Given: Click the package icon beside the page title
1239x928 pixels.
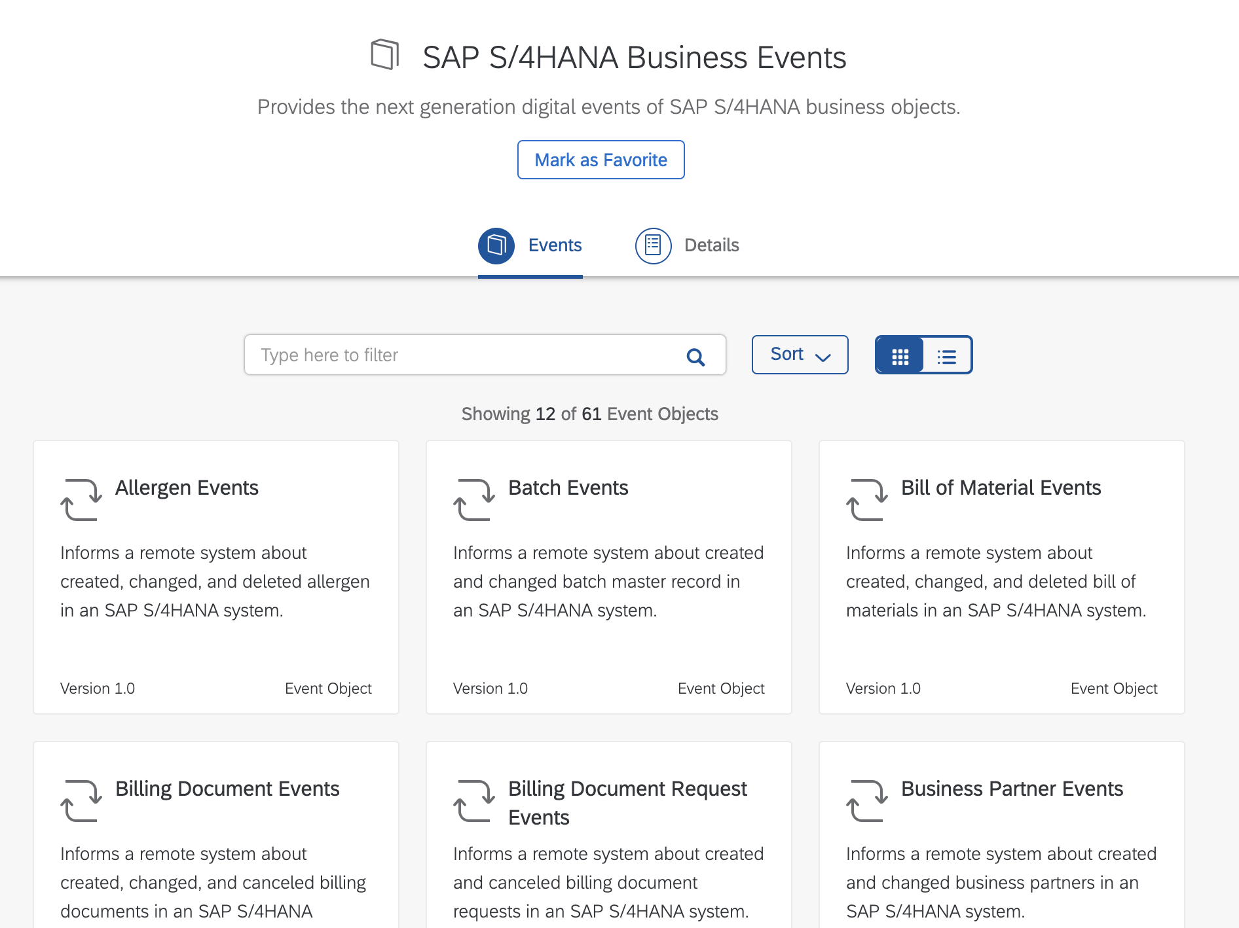Looking at the screenshot, I should [x=385, y=54].
